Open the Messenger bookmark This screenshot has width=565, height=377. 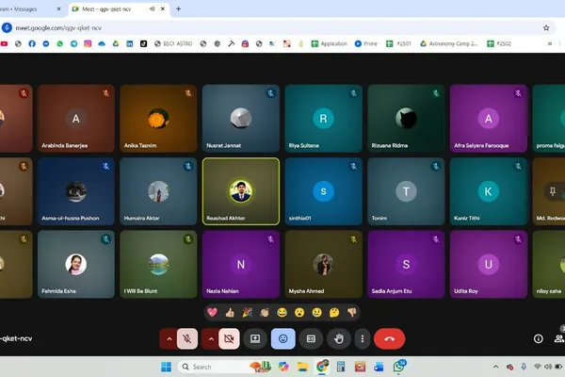46,43
